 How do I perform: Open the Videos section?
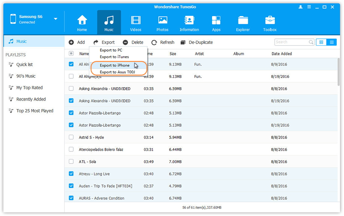[x=136, y=23]
